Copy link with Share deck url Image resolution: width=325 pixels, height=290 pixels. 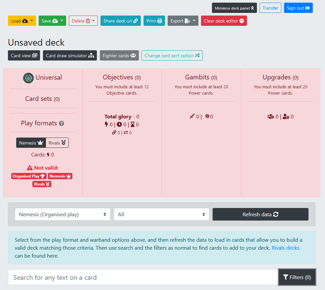[121, 21]
